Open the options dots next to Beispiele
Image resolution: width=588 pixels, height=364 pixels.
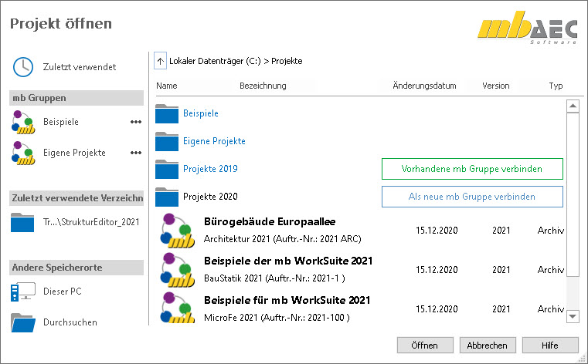(x=136, y=122)
